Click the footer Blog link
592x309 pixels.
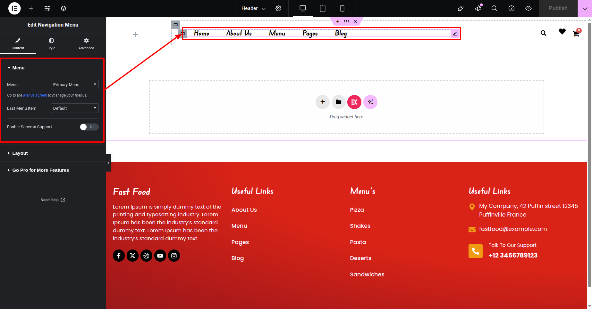point(238,258)
